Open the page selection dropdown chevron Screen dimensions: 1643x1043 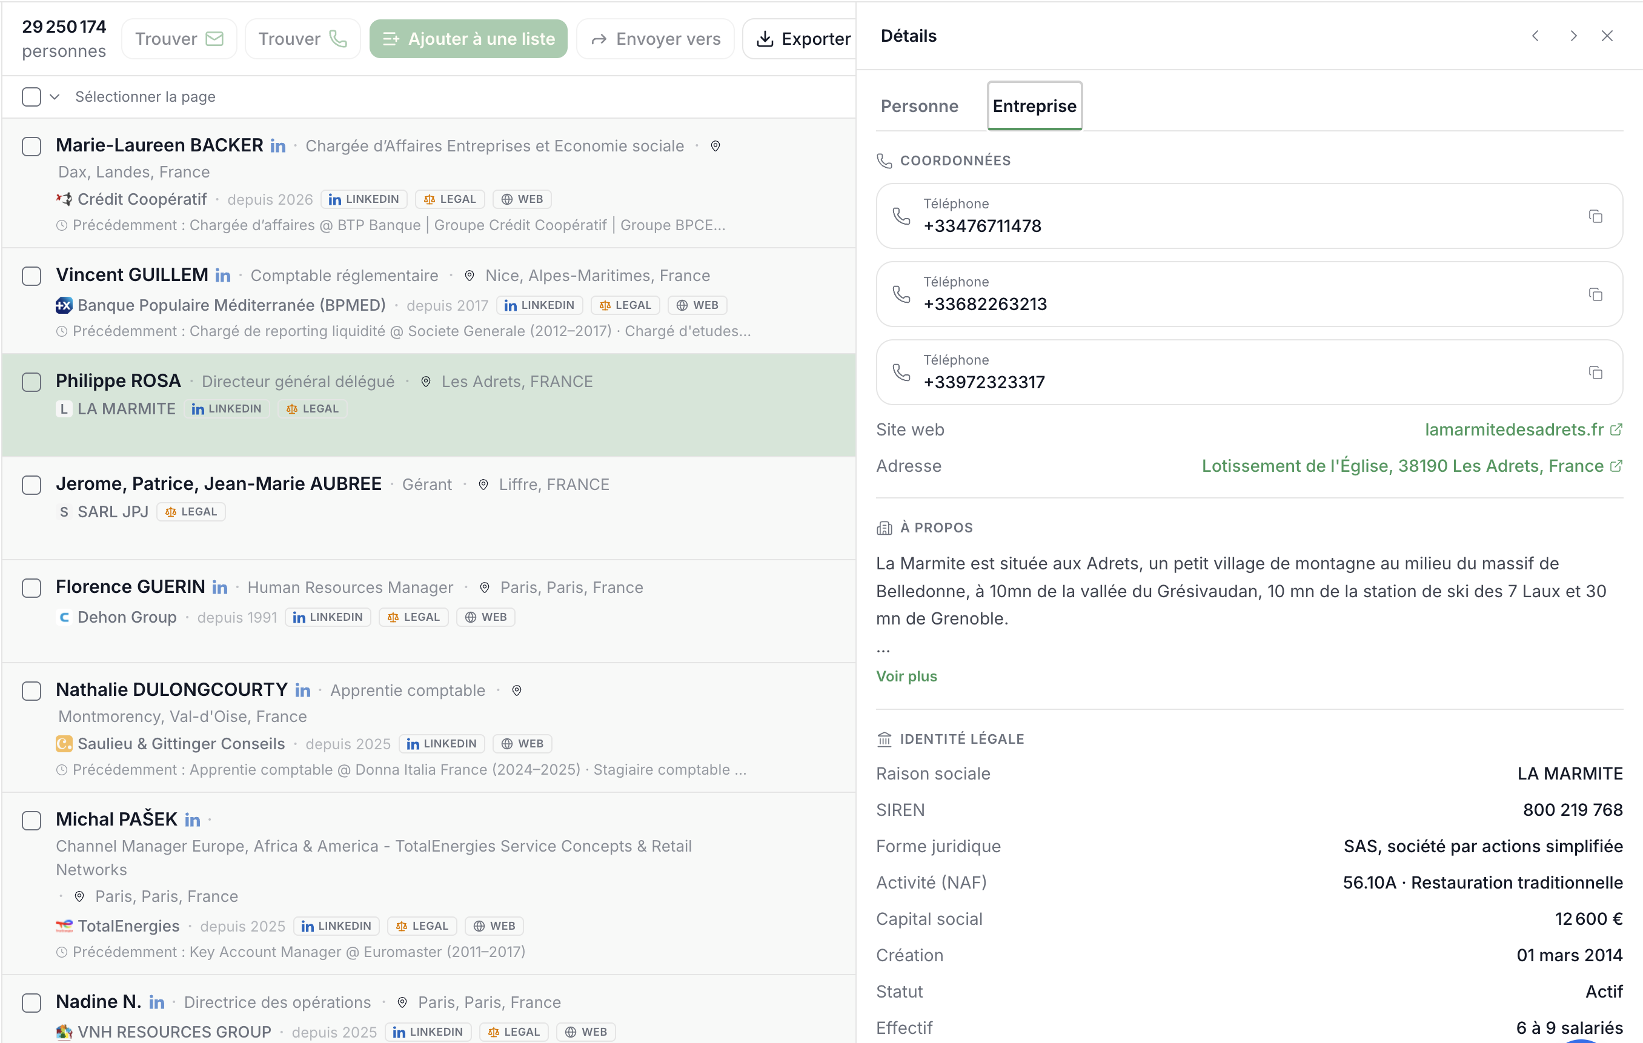[x=55, y=97]
